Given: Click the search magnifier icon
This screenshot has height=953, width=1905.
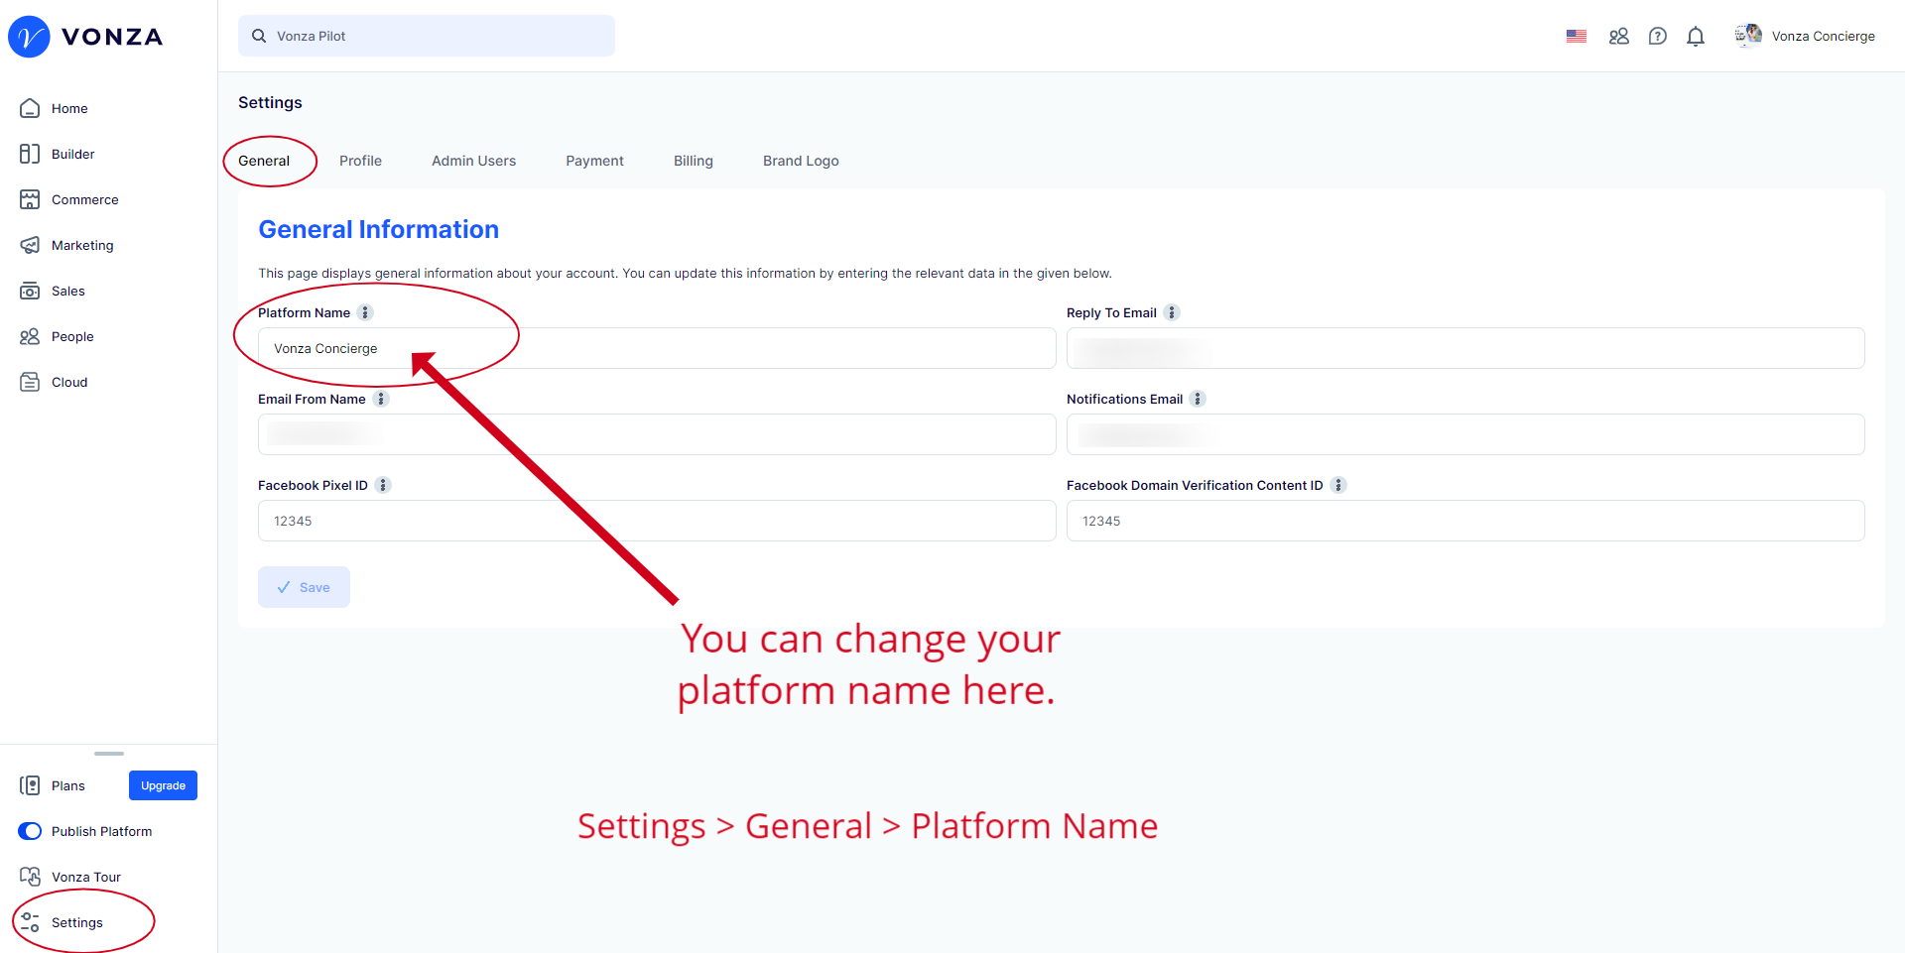Looking at the screenshot, I should tap(259, 36).
